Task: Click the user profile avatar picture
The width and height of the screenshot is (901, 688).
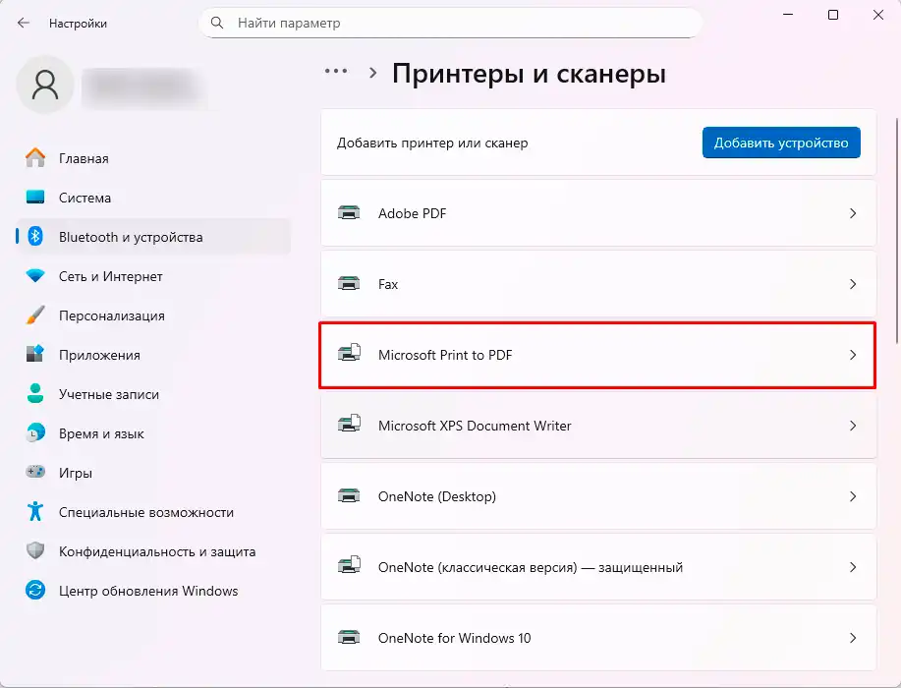Action: (x=45, y=86)
